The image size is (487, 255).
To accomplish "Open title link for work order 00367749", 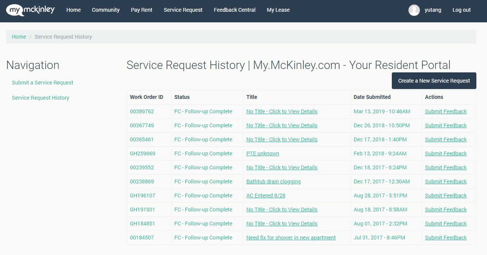I will click(282, 125).
